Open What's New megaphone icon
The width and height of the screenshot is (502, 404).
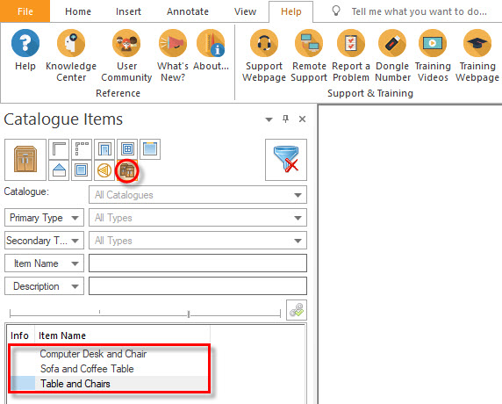pyautogui.click(x=173, y=43)
